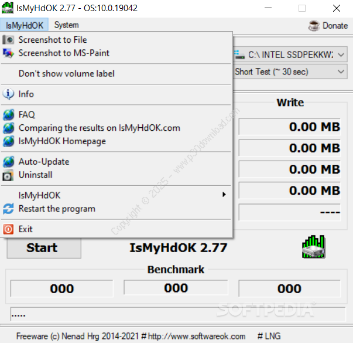Select Comparing the results on IsMyHdOK.com
Viewport: 353px width, 343px height.
[99, 128]
